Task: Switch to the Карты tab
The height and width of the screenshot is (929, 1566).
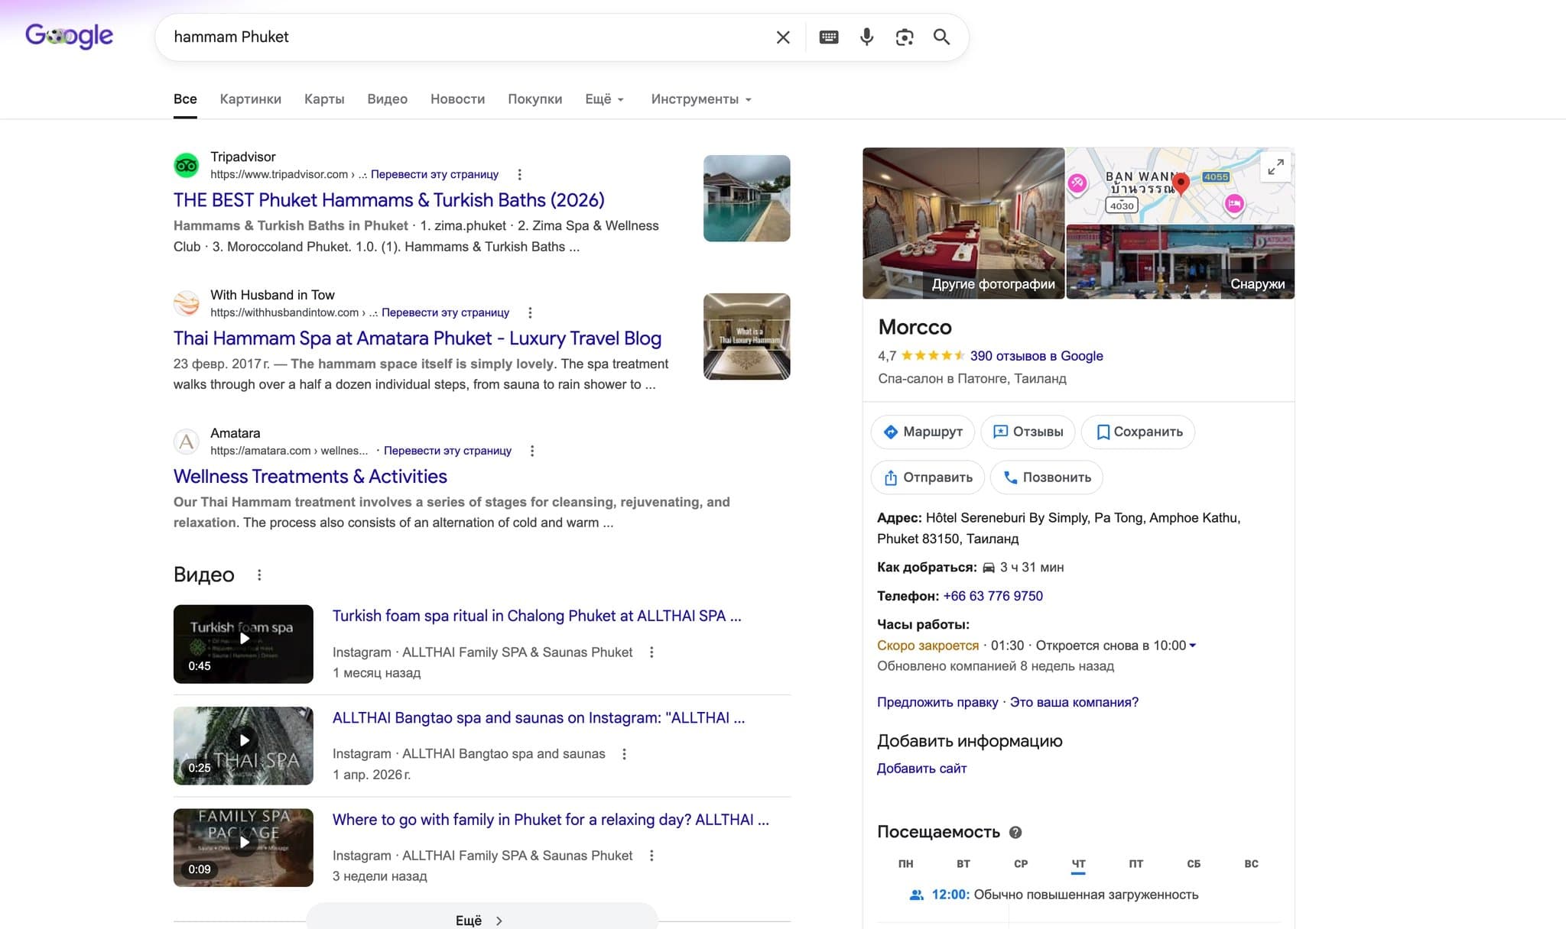Action: click(324, 99)
